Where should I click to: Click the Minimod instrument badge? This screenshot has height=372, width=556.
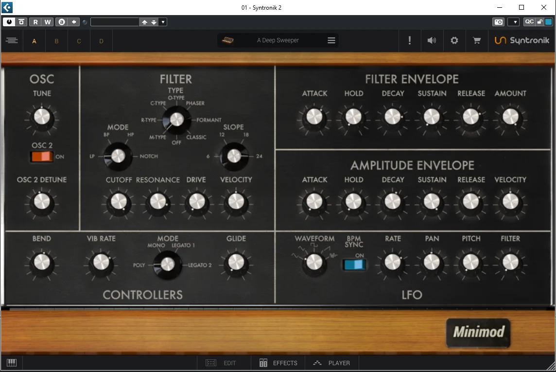478,333
